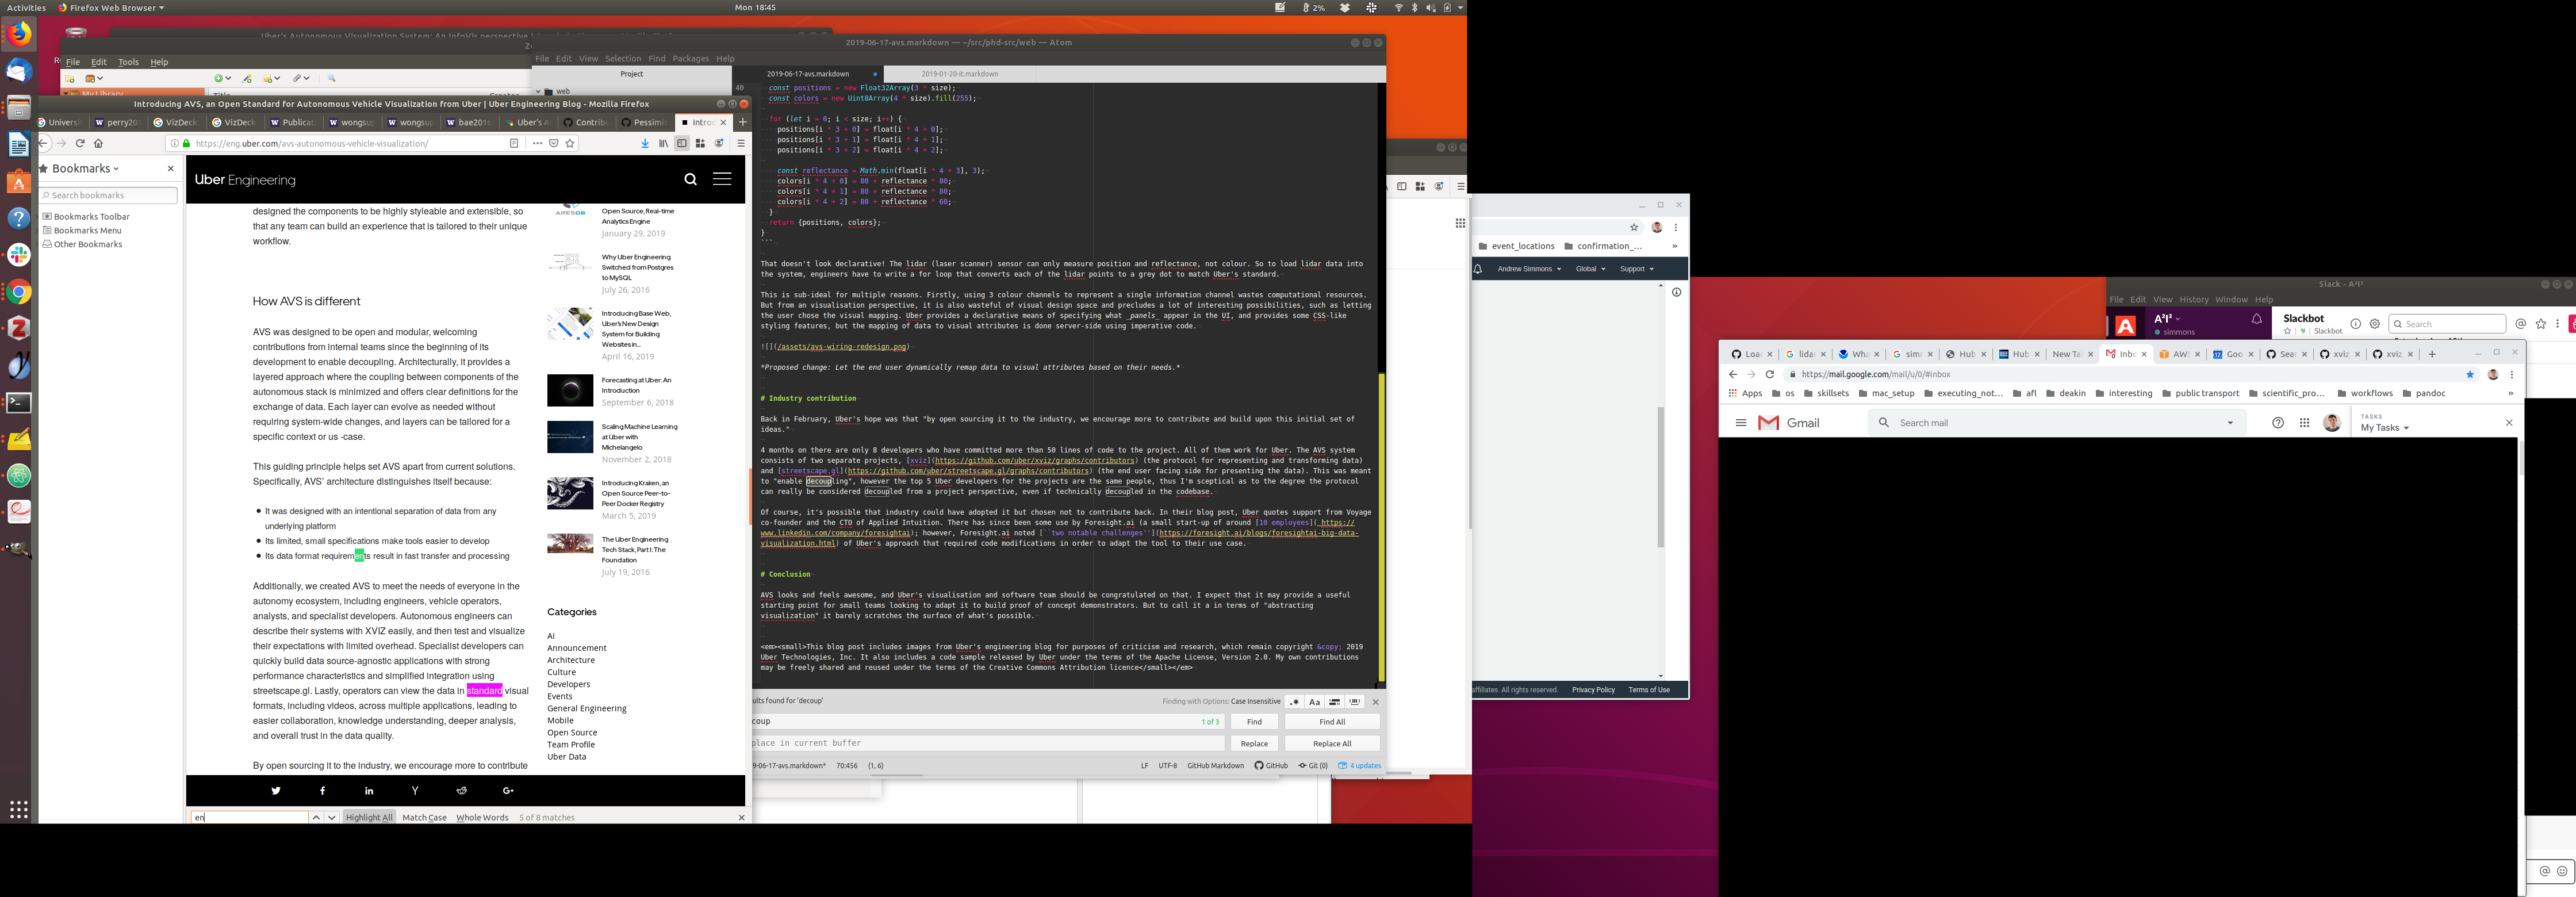Screen dimensions: 2576x897
Task: Click Save to Pocket icon in URL bar
Action: [x=554, y=143]
